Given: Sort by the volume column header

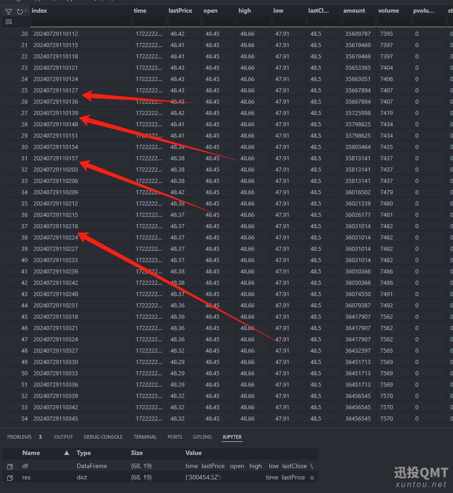Looking at the screenshot, I should [389, 11].
